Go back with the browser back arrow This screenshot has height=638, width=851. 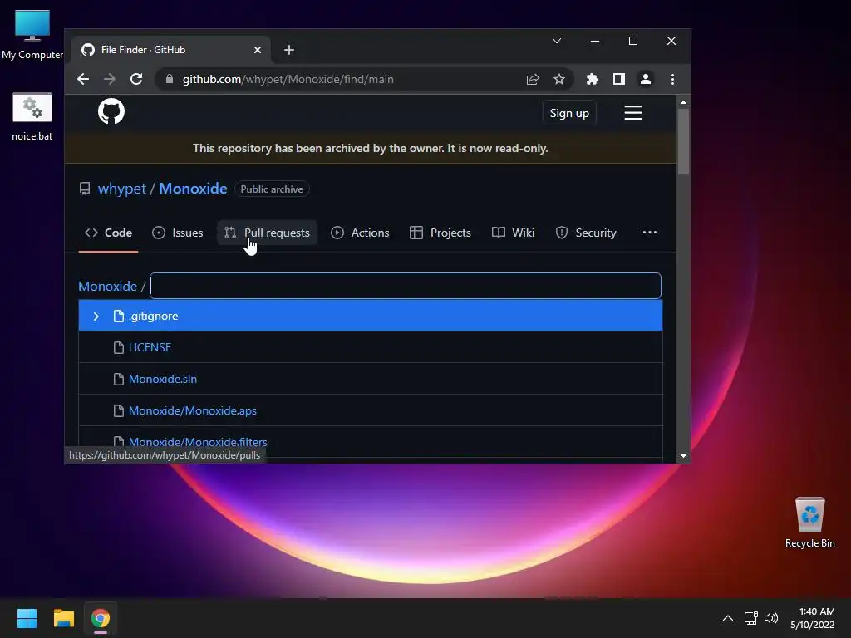coord(83,79)
